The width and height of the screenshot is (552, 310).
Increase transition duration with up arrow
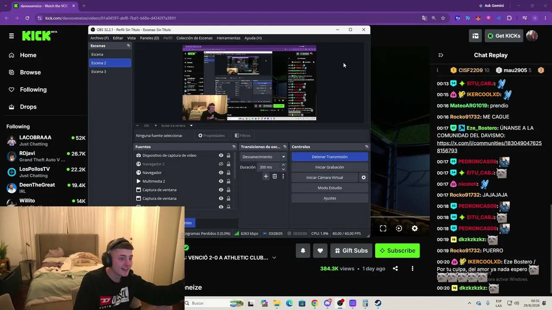283,165
